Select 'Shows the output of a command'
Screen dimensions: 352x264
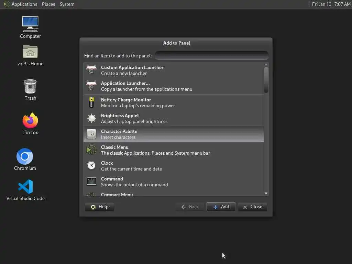pyautogui.click(x=134, y=185)
